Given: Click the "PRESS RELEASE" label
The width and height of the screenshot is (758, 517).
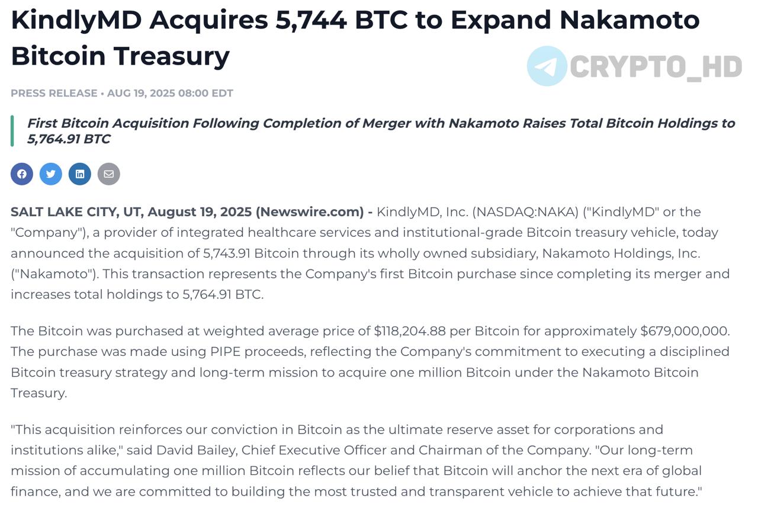Looking at the screenshot, I should coord(54,94).
